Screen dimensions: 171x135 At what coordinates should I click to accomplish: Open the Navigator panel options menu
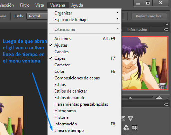point(166,30)
